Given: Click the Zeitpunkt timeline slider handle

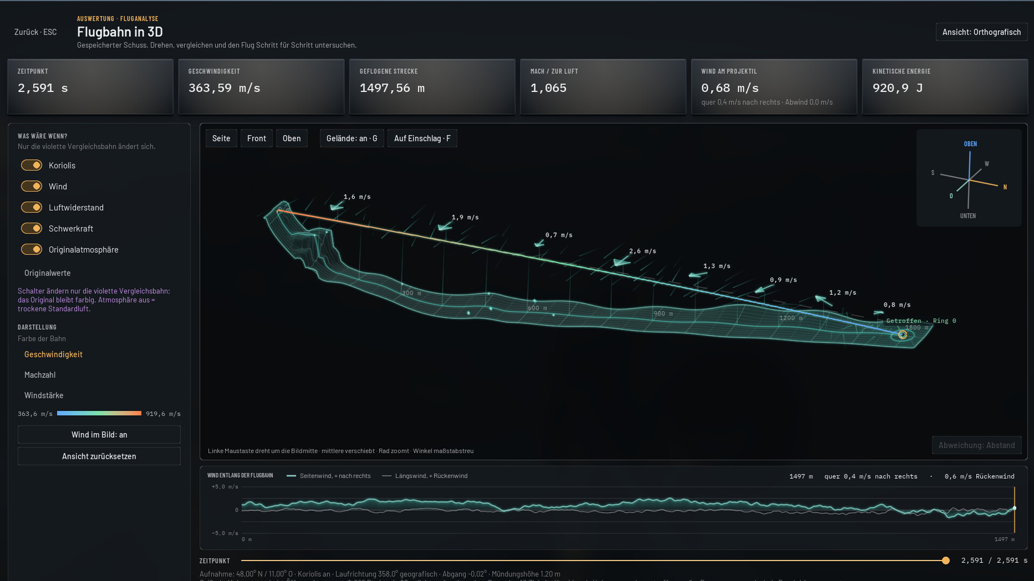Looking at the screenshot, I should pos(946,561).
